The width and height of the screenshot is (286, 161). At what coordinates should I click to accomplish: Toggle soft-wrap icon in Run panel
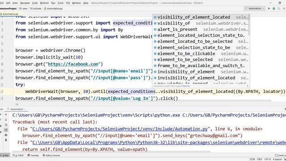(x=6, y=125)
